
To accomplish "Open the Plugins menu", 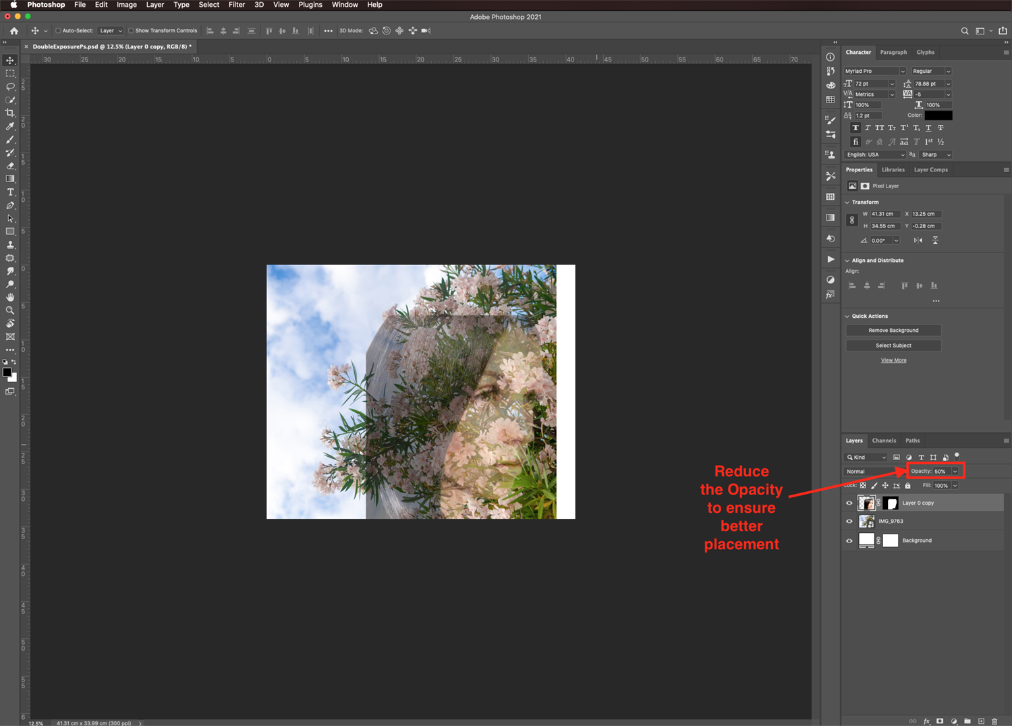I will click(x=310, y=5).
